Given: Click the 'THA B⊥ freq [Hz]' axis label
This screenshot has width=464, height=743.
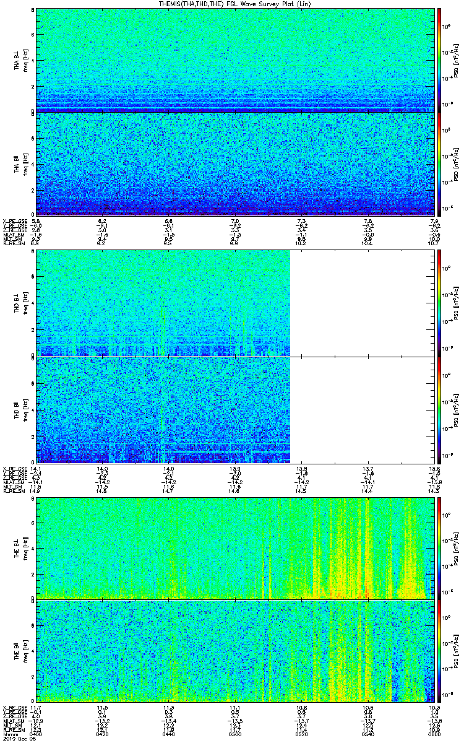Looking at the screenshot, I should click(20, 61).
